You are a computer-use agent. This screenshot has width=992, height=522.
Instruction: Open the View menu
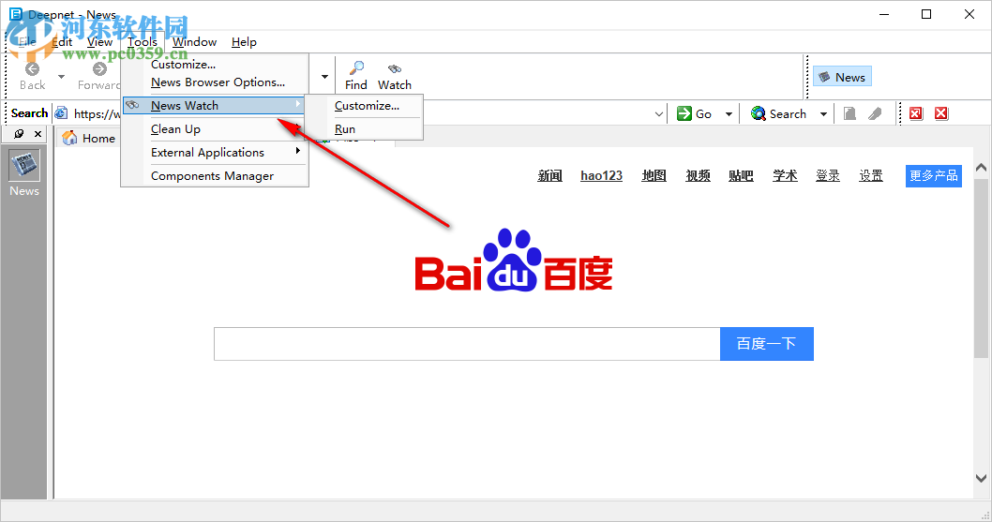100,42
